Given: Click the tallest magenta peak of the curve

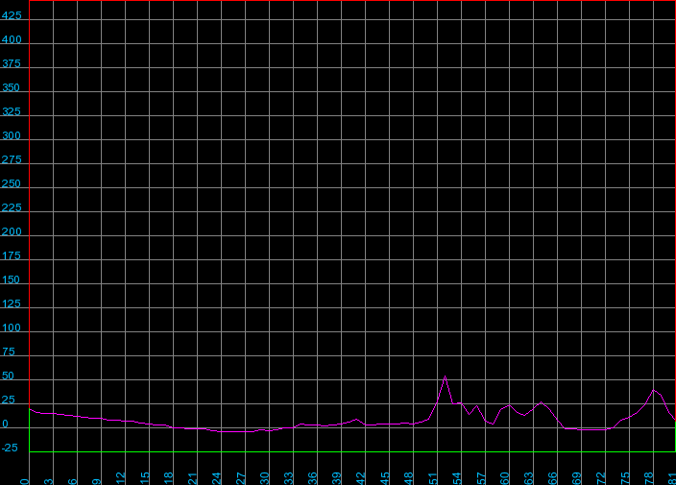Looking at the screenshot, I should coord(445,377).
